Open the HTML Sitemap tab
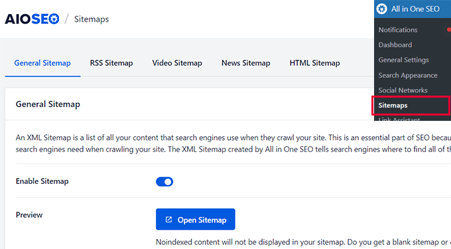This screenshot has width=451, height=249. pos(314,63)
